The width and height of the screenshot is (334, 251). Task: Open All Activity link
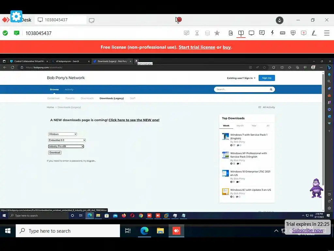(x=267, y=107)
